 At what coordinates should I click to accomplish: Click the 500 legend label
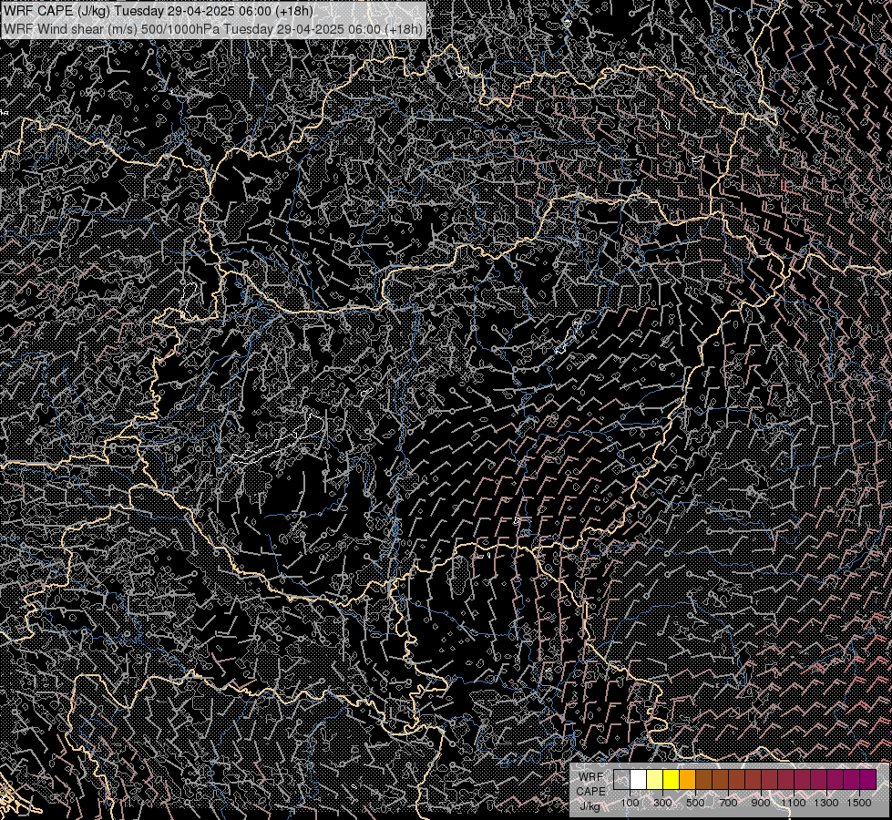point(695,803)
